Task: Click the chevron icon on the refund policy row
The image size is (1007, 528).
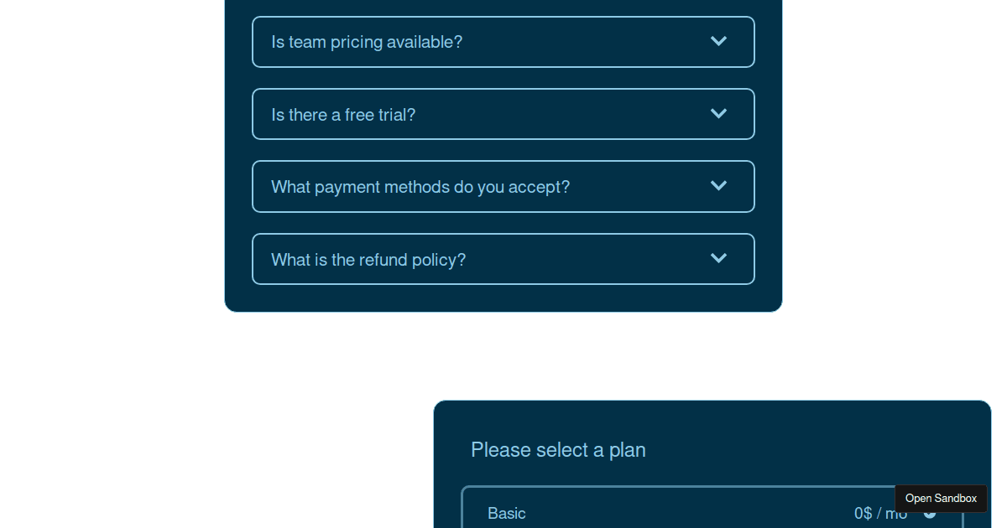Action: tap(718, 258)
